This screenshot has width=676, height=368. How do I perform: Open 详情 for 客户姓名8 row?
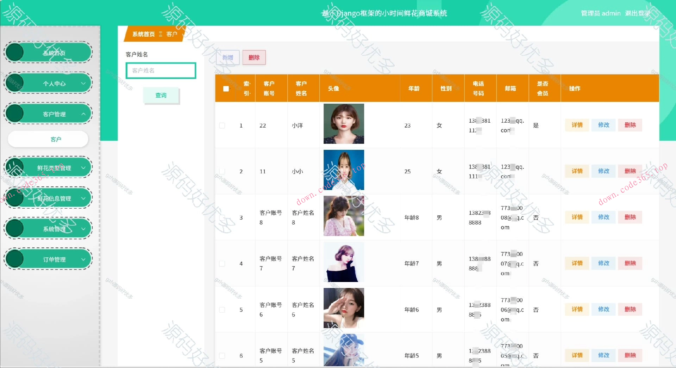pos(577,217)
